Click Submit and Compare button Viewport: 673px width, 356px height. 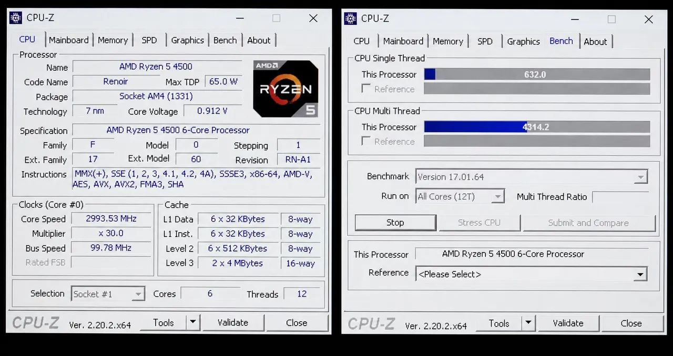point(588,223)
